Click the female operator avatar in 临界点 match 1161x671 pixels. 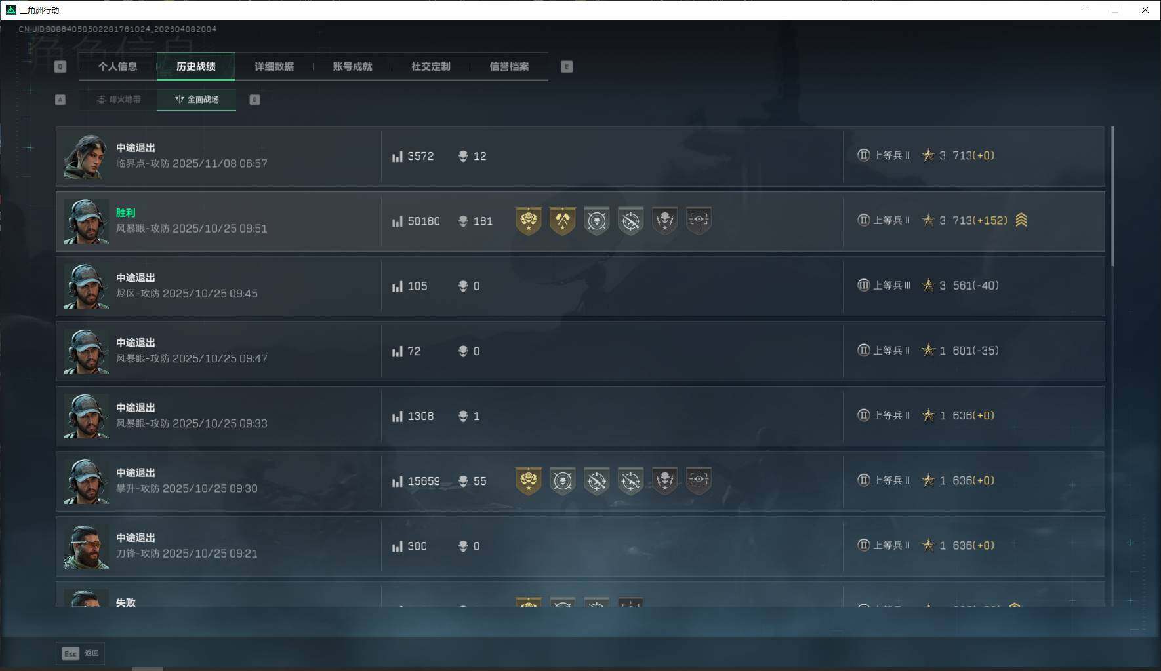[x=86, y=157]
